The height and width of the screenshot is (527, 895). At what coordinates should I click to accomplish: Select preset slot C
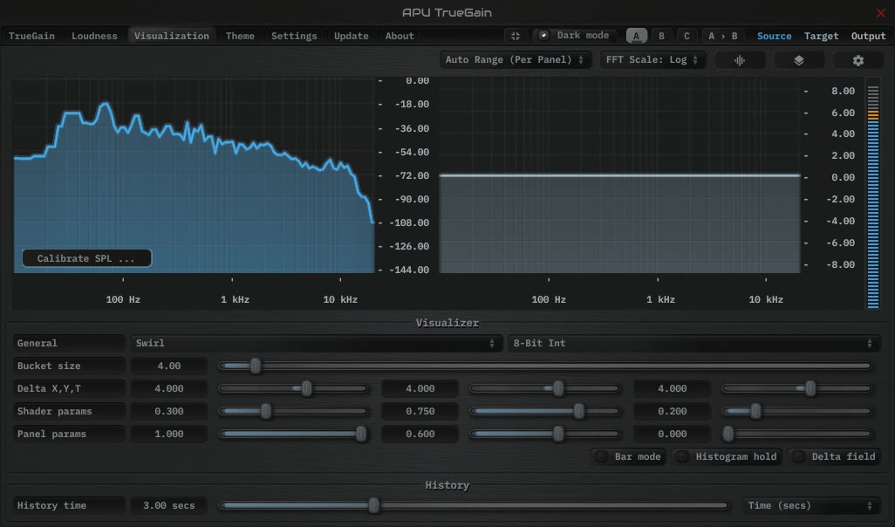(x=687, y=36)
